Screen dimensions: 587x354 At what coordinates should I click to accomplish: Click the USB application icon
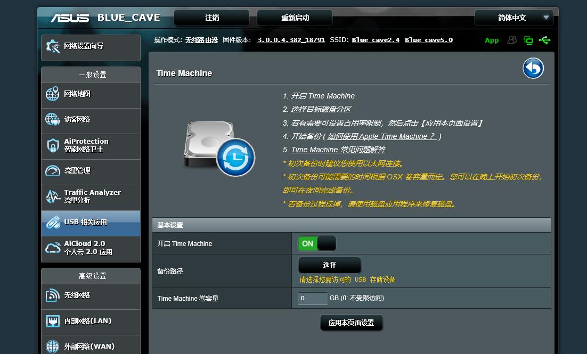point(53,222)
